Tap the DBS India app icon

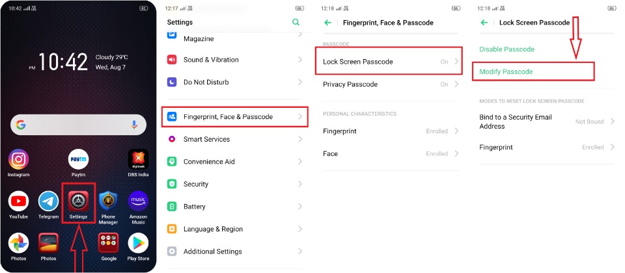tap(138, 159)
